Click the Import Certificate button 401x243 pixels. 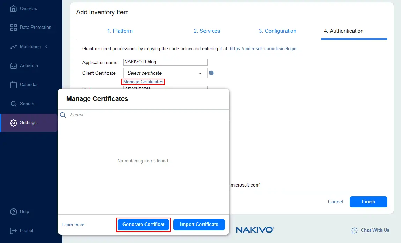[x=199, y=225]
